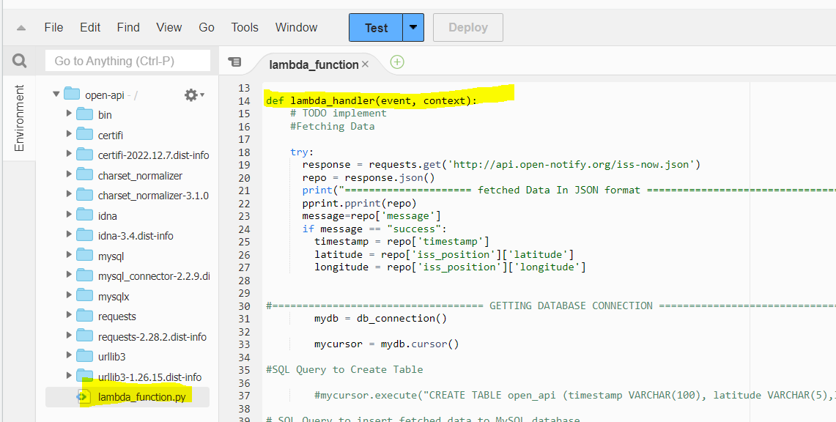This screenshot has width=836, height=422.
Task: Click line number 14 in the gutter
Action: [x=244, y=100]
